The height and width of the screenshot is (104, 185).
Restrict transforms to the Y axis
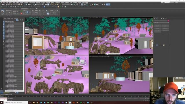(x=102, y=5)
